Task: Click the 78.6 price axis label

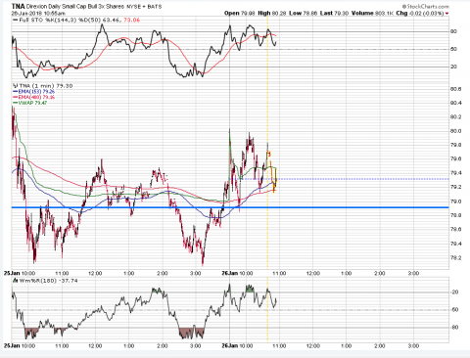Action: click(x=456, y=230)
